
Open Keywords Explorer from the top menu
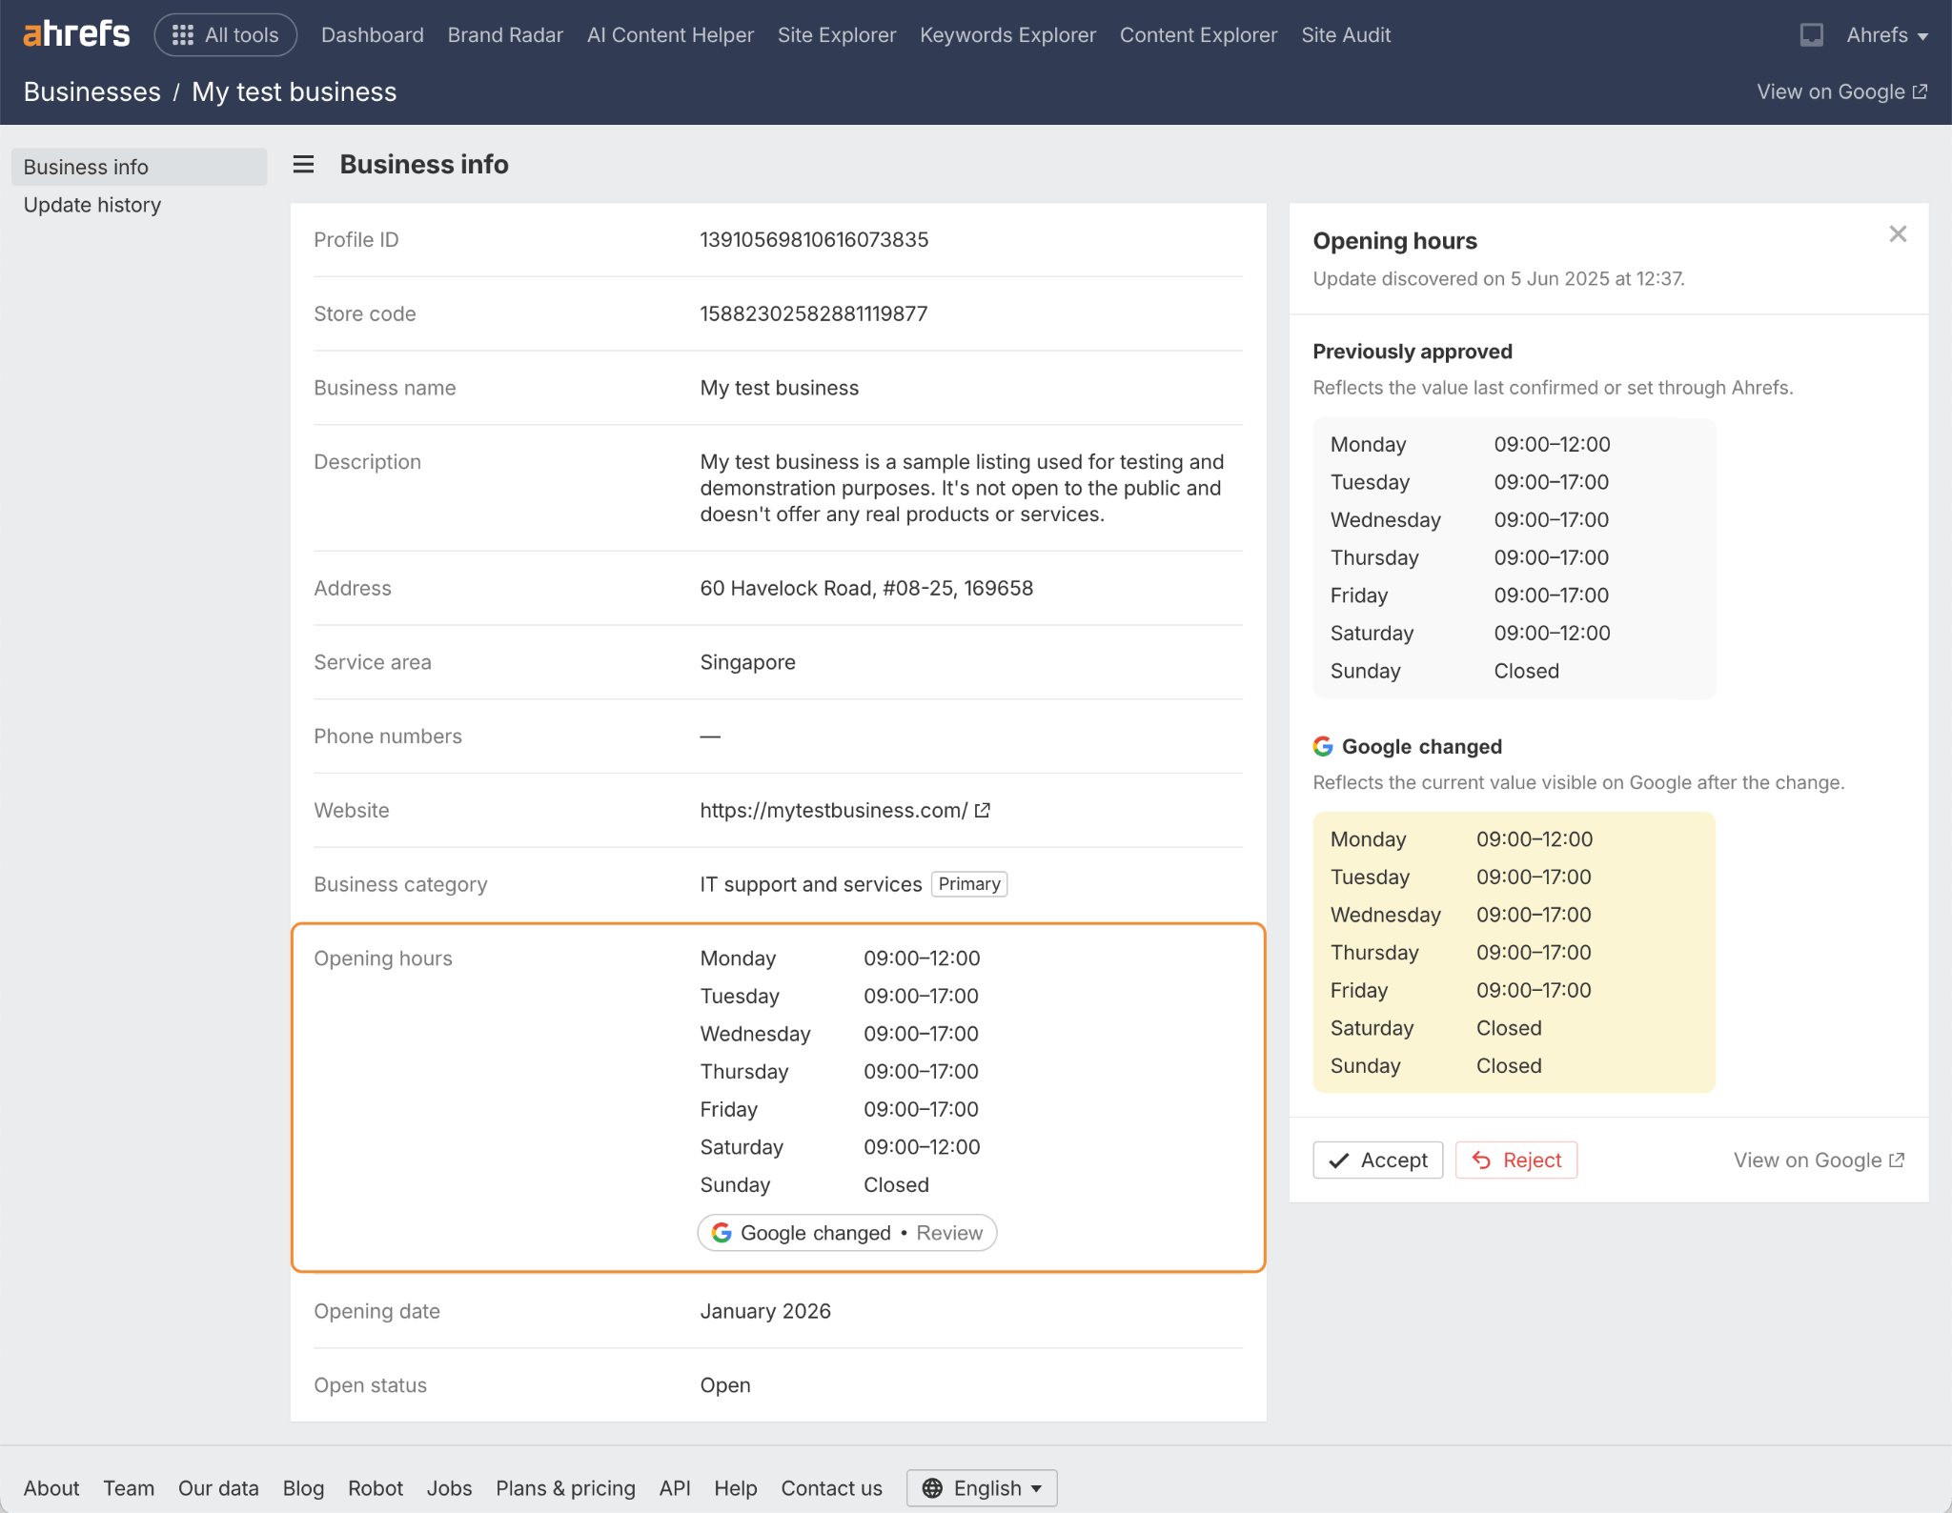[x=1007, y=34]
